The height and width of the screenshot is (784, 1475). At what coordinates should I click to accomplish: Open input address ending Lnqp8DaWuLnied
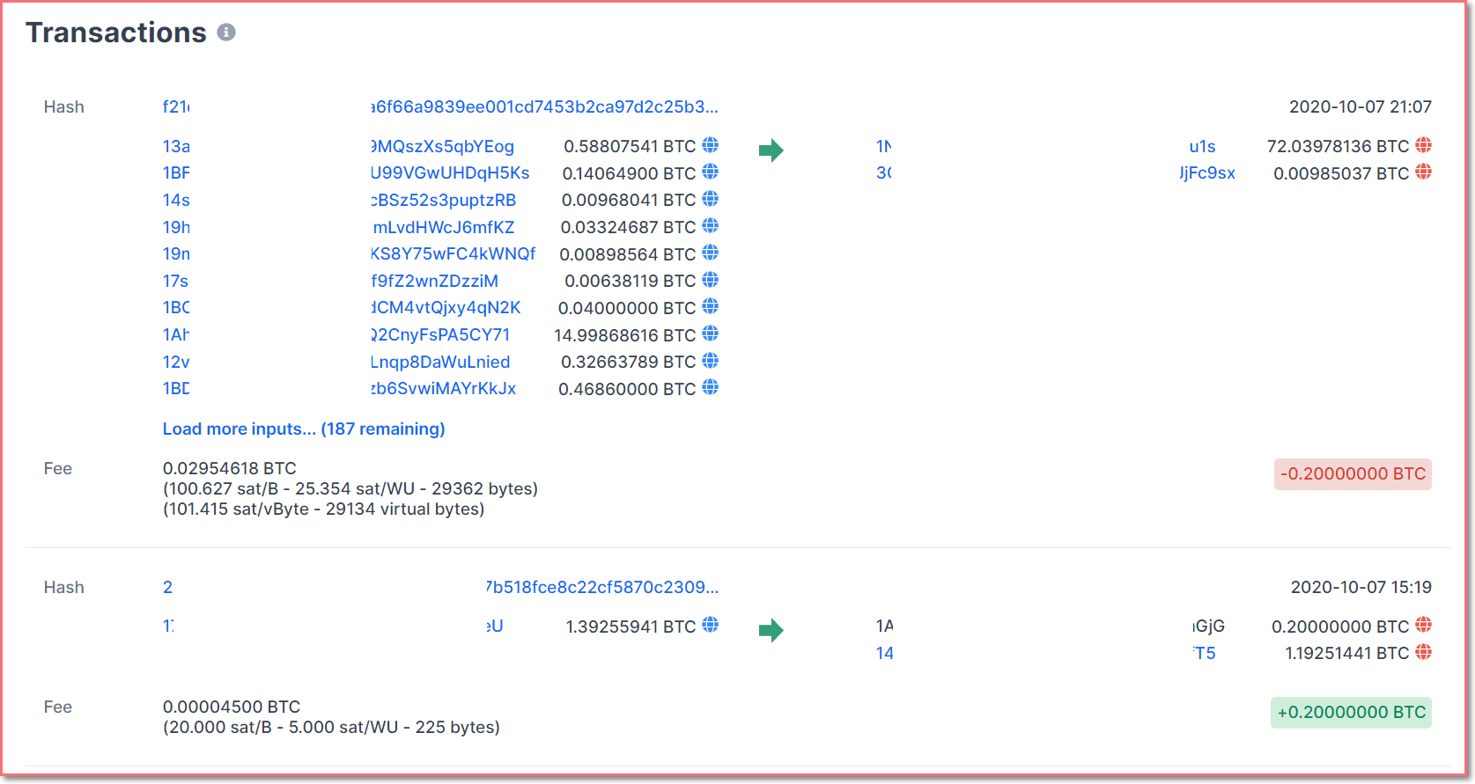440,362
